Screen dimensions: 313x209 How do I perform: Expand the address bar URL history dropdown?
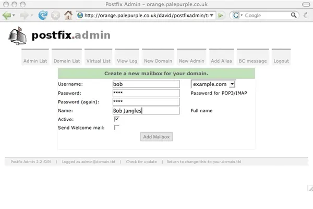[x=212, y=16]
